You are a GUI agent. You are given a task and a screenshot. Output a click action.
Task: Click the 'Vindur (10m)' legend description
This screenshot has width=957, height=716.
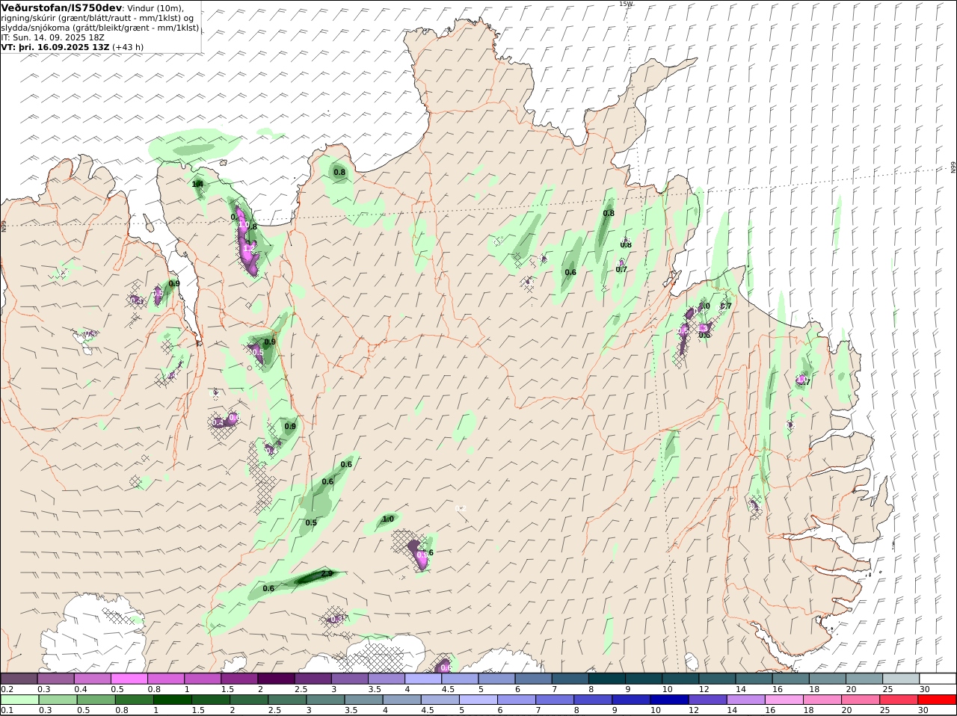point(155,8)
